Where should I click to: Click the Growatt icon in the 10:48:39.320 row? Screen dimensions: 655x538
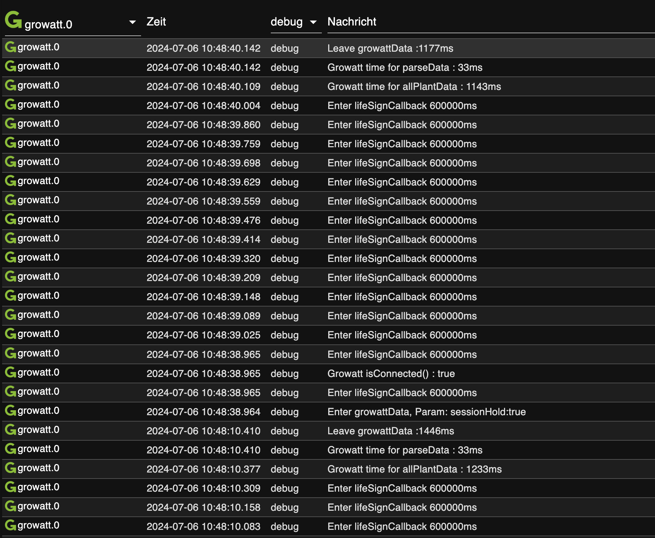point(11,257)
